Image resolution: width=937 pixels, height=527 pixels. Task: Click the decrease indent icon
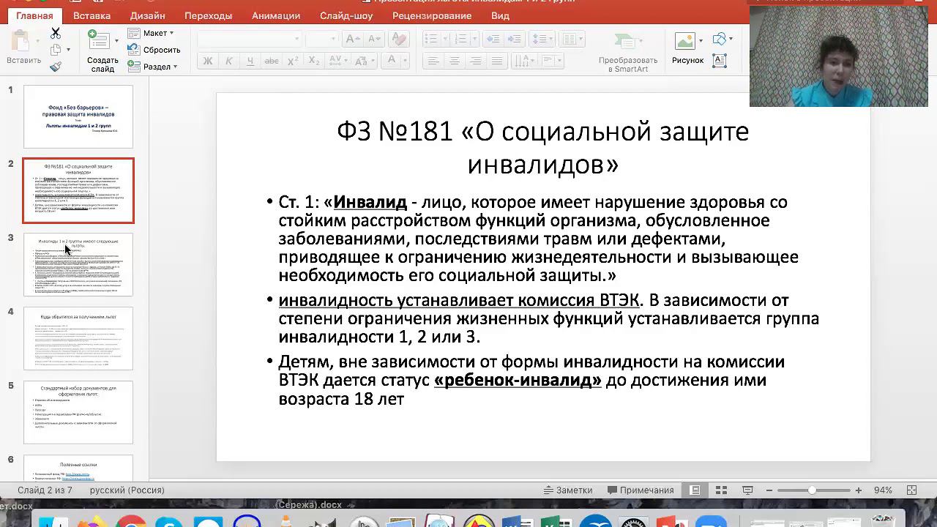click(x=493, y=39)
